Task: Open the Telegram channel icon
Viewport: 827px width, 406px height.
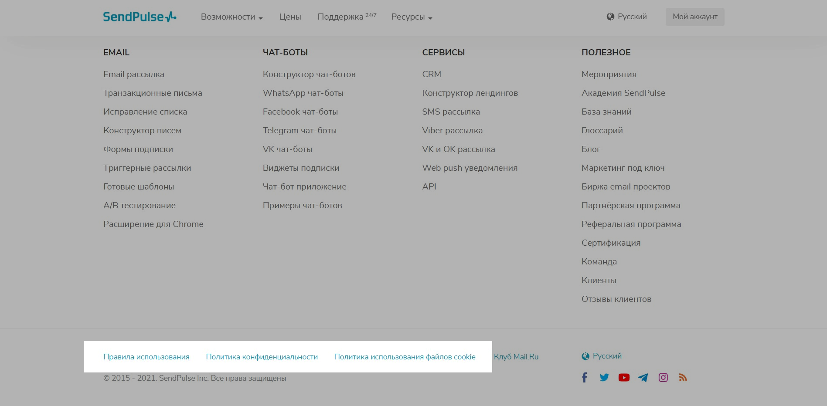Action: [643, 378]
